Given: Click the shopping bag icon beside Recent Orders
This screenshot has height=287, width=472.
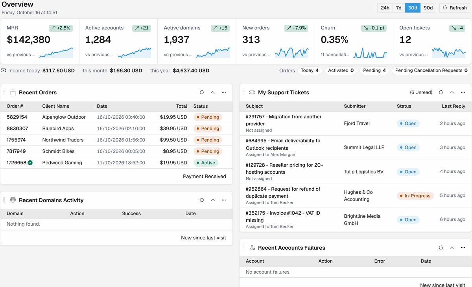Looking at the screenshot, I should tap(13, 92).
